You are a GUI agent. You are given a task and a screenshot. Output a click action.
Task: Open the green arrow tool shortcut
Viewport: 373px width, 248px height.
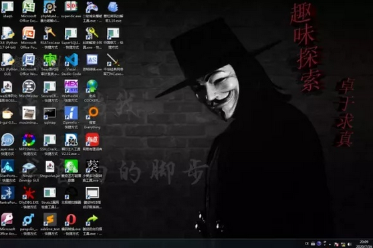(92, 225)
